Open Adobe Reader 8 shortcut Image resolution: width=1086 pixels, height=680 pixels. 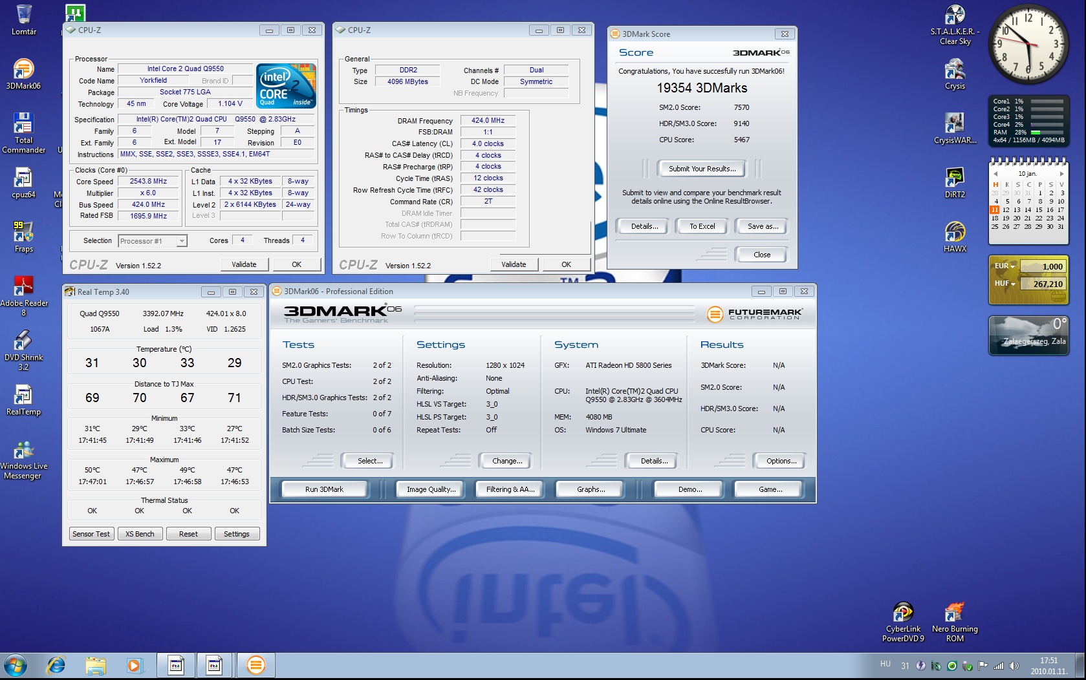point(23,296)
